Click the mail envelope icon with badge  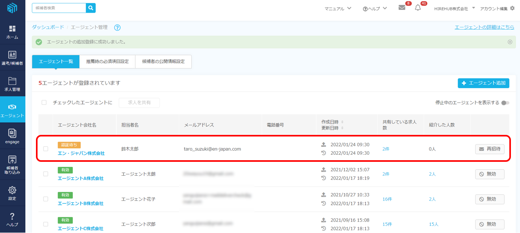point(402,8)
